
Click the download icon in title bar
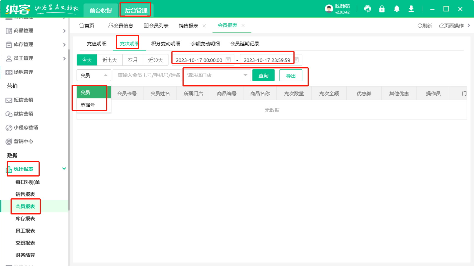point(411,9)
